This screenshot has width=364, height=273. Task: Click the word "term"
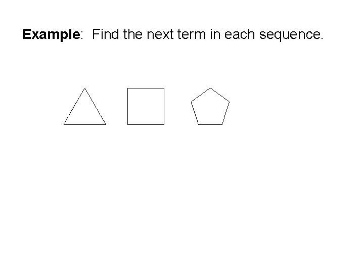[x=192, y=34]
